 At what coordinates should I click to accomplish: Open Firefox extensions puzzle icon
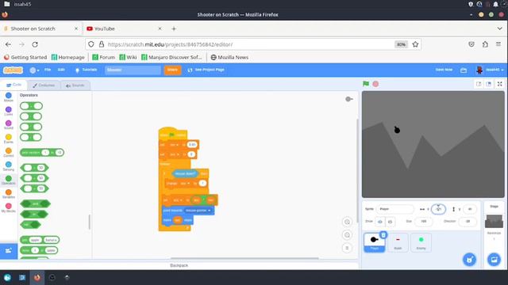click(x=485, y=44)
